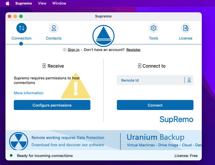Click the Sign in link

[73, 50]
